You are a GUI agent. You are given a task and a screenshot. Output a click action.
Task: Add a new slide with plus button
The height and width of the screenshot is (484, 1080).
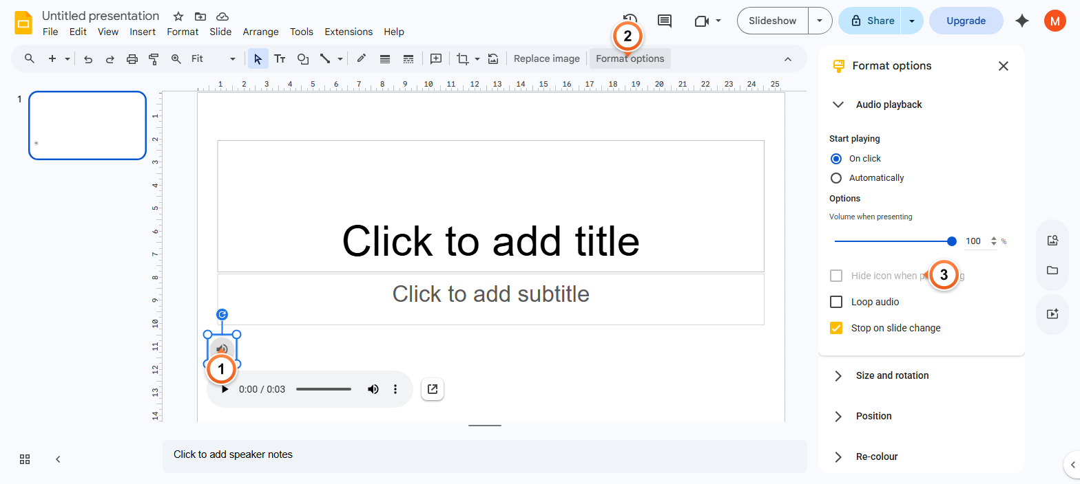pyautogui.click(x=52, y=58)
